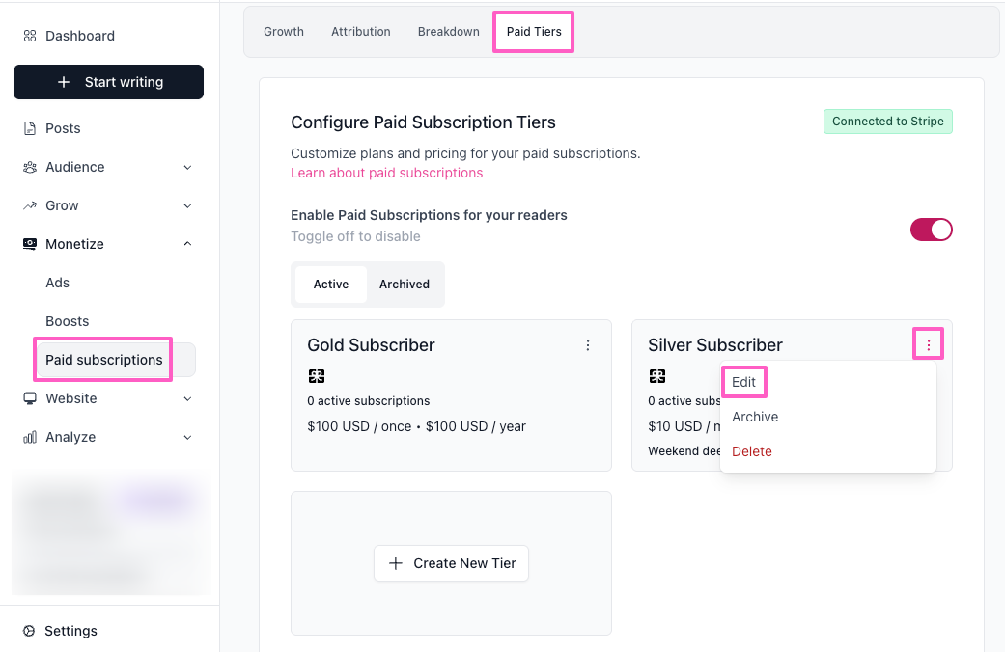Choose Edit from the tier menu
This screenshot has height=652, width=1005.
744,382
